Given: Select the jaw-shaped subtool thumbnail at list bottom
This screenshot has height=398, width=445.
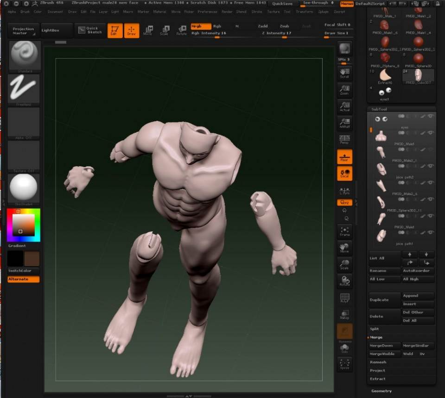Looking at the screenshot, I should [x=381, y=236].
